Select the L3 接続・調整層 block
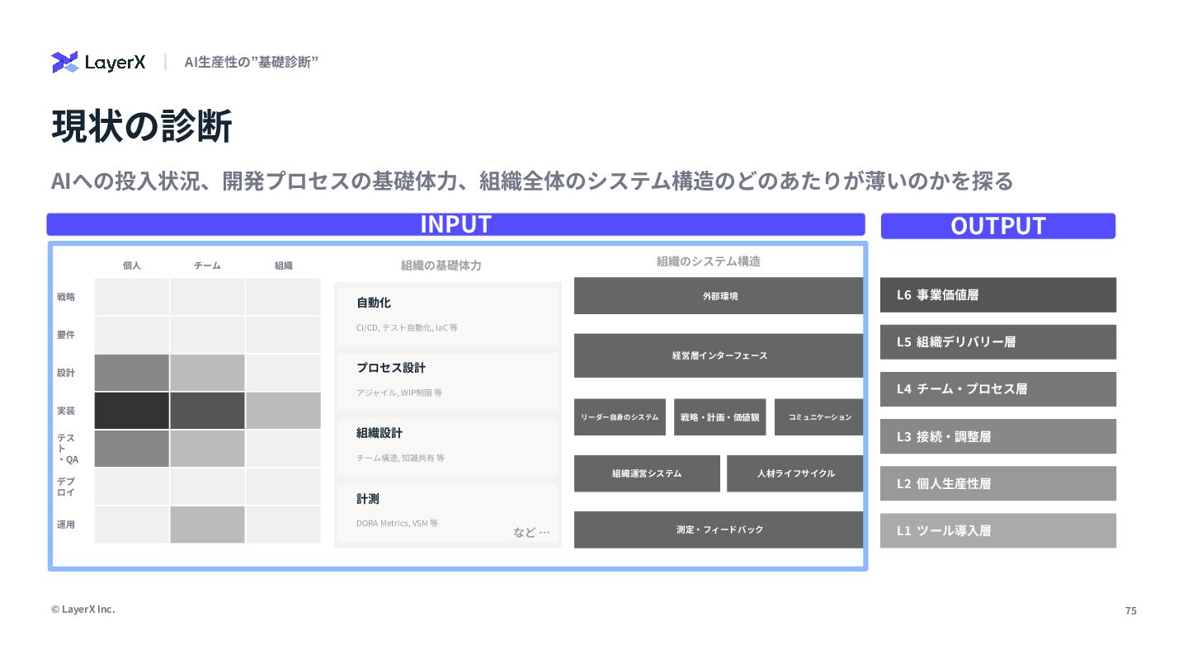Screen dimensions: 1188x668 (997, 436)
